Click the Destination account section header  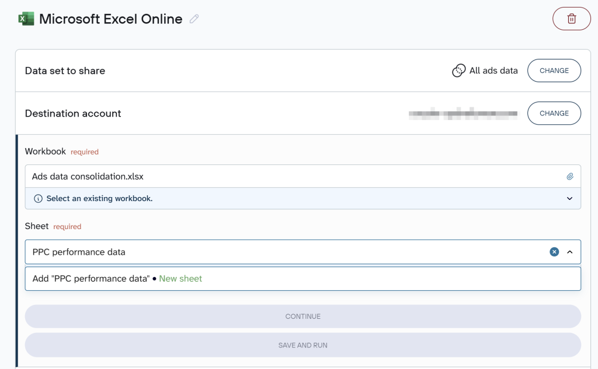(73, 113)
